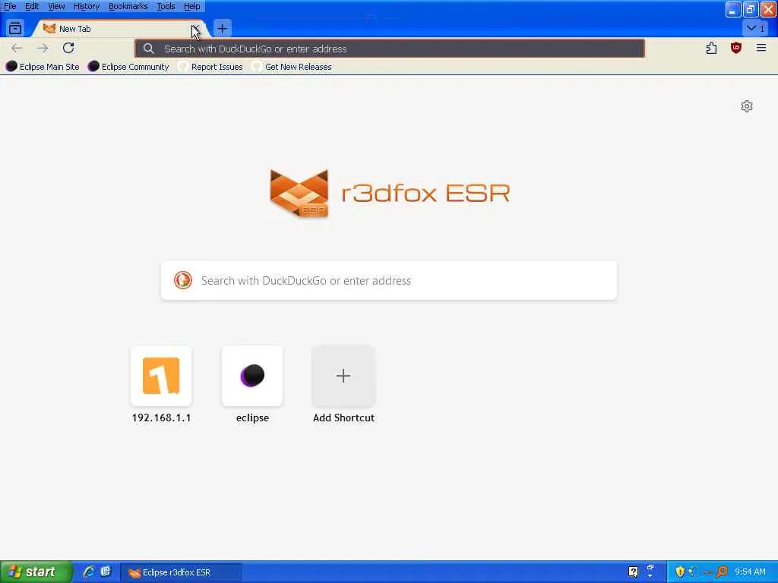Viewport: 778px width, 583px height.
Task: Close the New Tab tab
Action: coord(195,29)
